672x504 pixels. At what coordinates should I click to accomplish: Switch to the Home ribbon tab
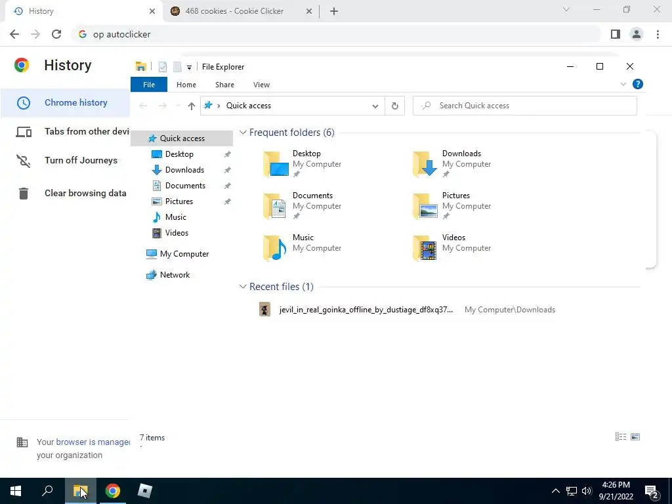click(x=186, y=85)
